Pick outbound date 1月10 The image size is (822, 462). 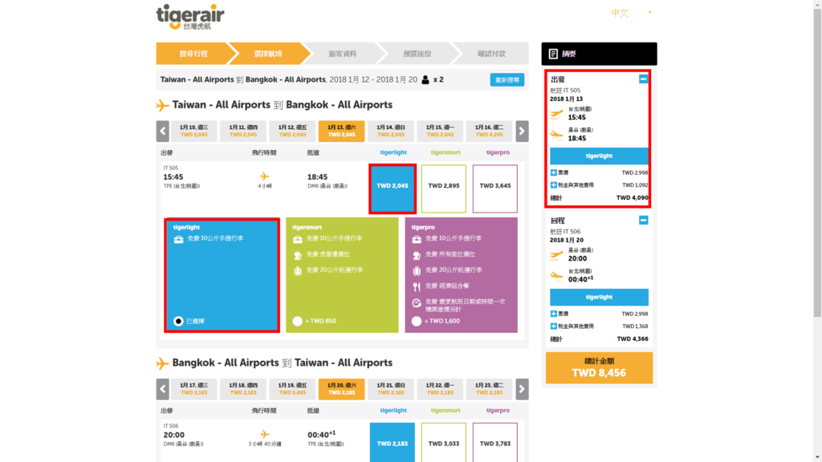(x=194, y=131)
